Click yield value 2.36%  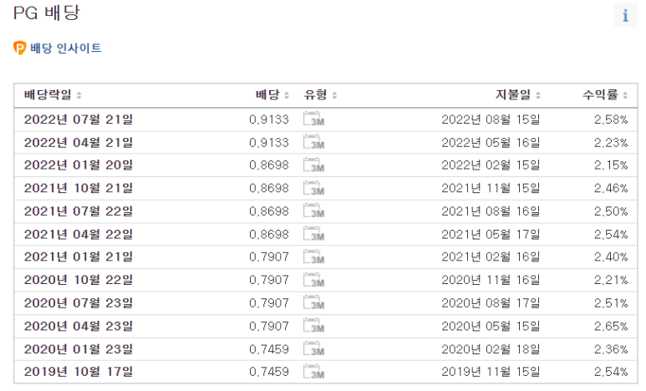pyautogui.click(x=611, y=349)
